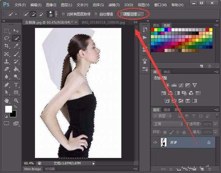Select the Horizontal Type tool

[16, 85]
